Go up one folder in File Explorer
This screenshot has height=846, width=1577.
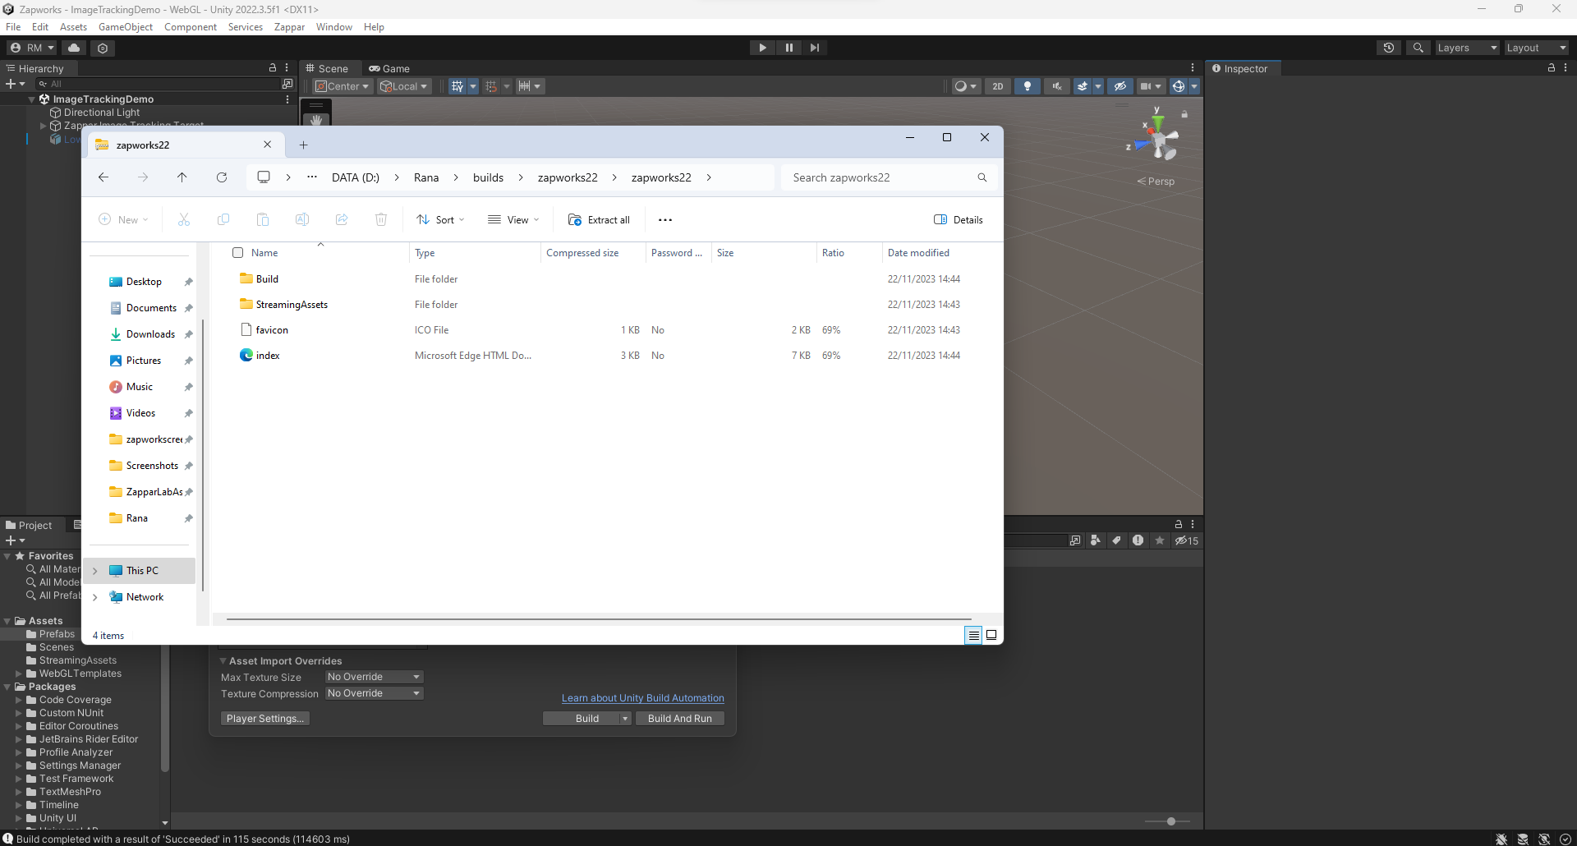coord(182,177)
